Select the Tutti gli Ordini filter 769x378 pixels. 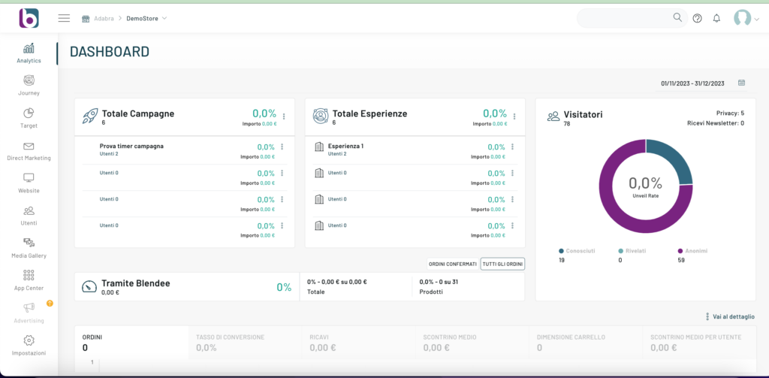[x=502, y=264]
